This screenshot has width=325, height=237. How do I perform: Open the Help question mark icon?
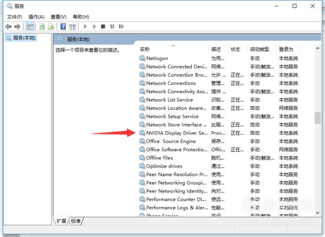[x=63, y=26]
